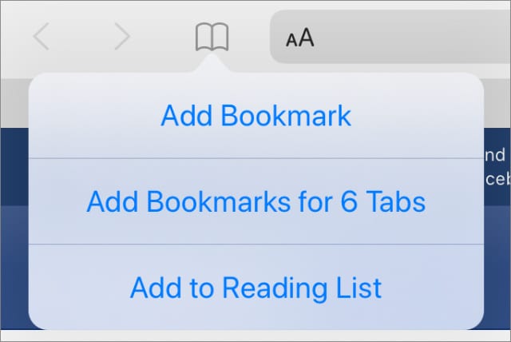Go back using the left chevron
511x342 pixels.
42,36
